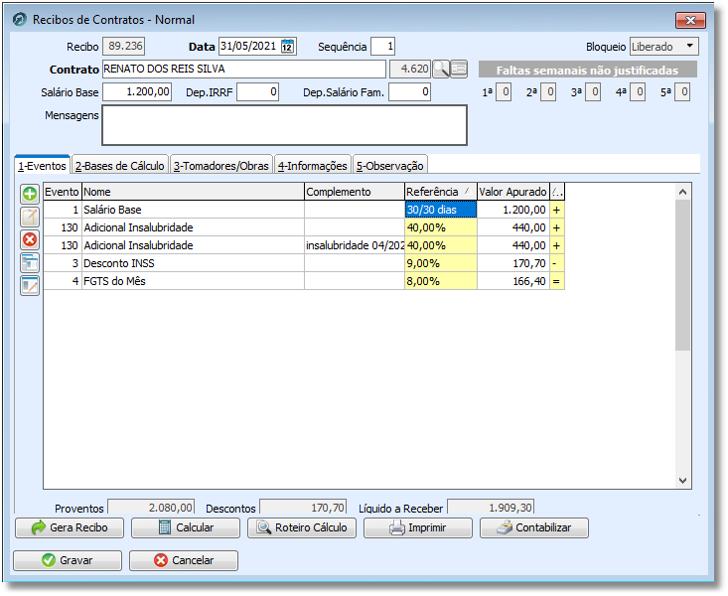The height and width of the screenshot is (596, 728).
Task: Click the edit event notepad icon
Action: click(30, 217)
